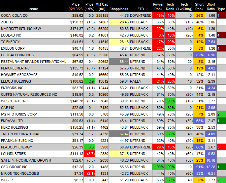Click the green 3.3 price change cell
The width and height of the screenshot is (226, 183).
coord(89,147)
